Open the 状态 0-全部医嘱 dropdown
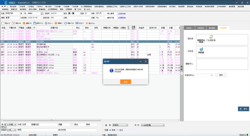The image size is (250, 136). [153, 125]
